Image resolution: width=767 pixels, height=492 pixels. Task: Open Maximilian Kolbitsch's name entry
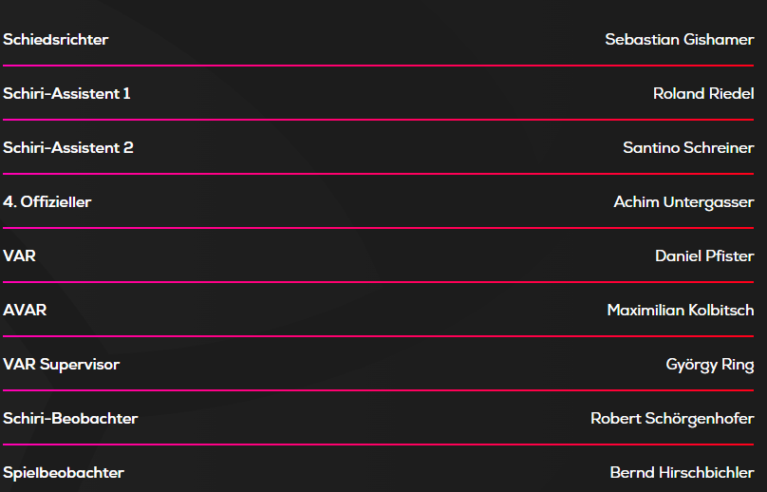tap(681, 311)
